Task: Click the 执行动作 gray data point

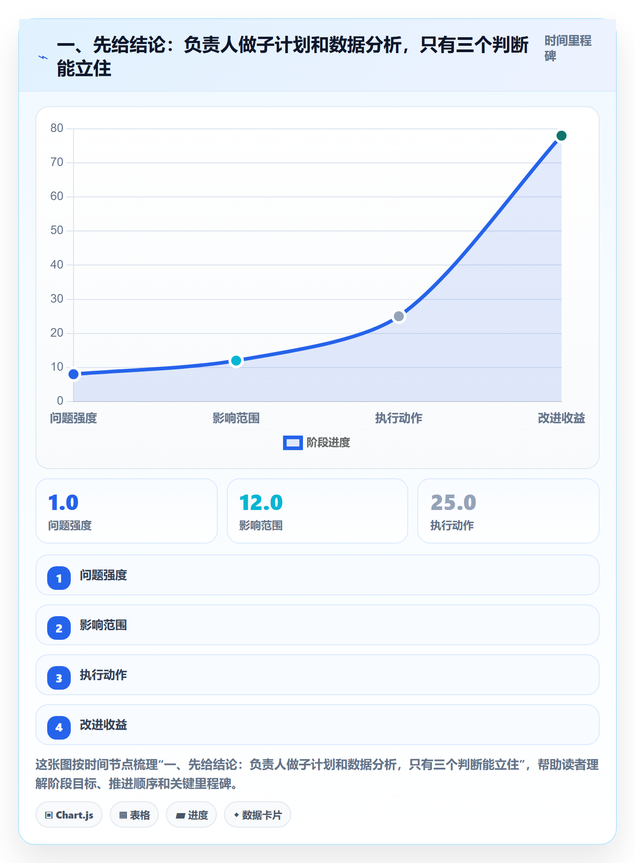Action: click(399, 316)
